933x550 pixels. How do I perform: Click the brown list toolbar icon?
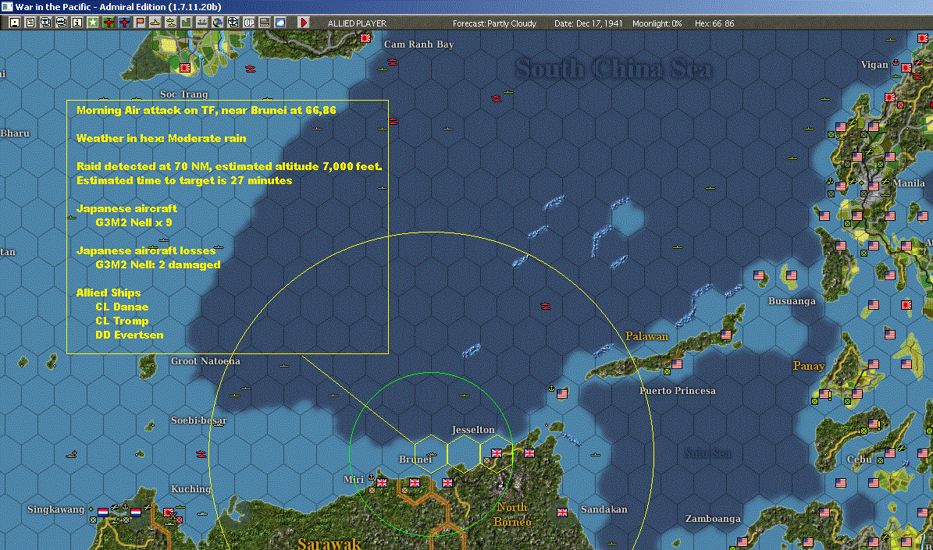pos(264,23)
